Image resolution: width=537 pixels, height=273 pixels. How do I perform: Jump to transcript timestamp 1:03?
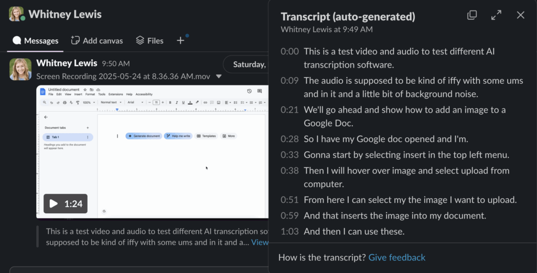tap(289, 231)
